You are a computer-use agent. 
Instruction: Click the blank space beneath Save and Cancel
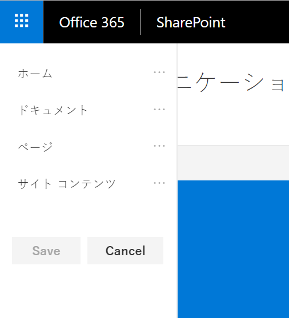click(89, 291)
